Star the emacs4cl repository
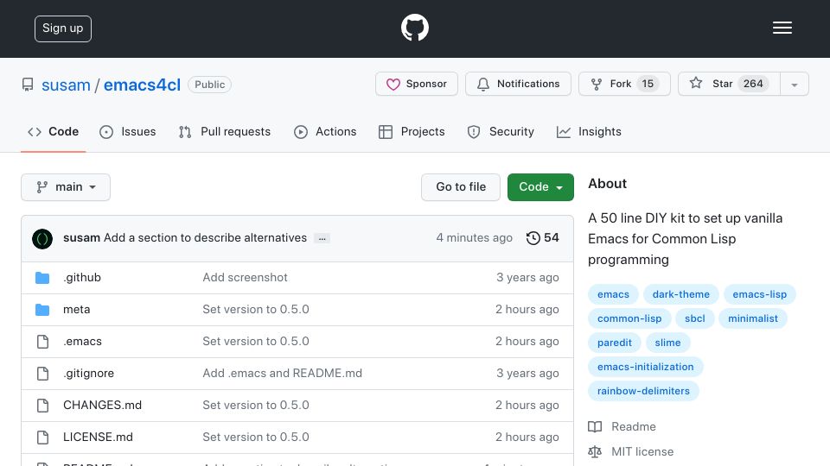This screenshot has width=830, height=466. click(x=729, y=84)
